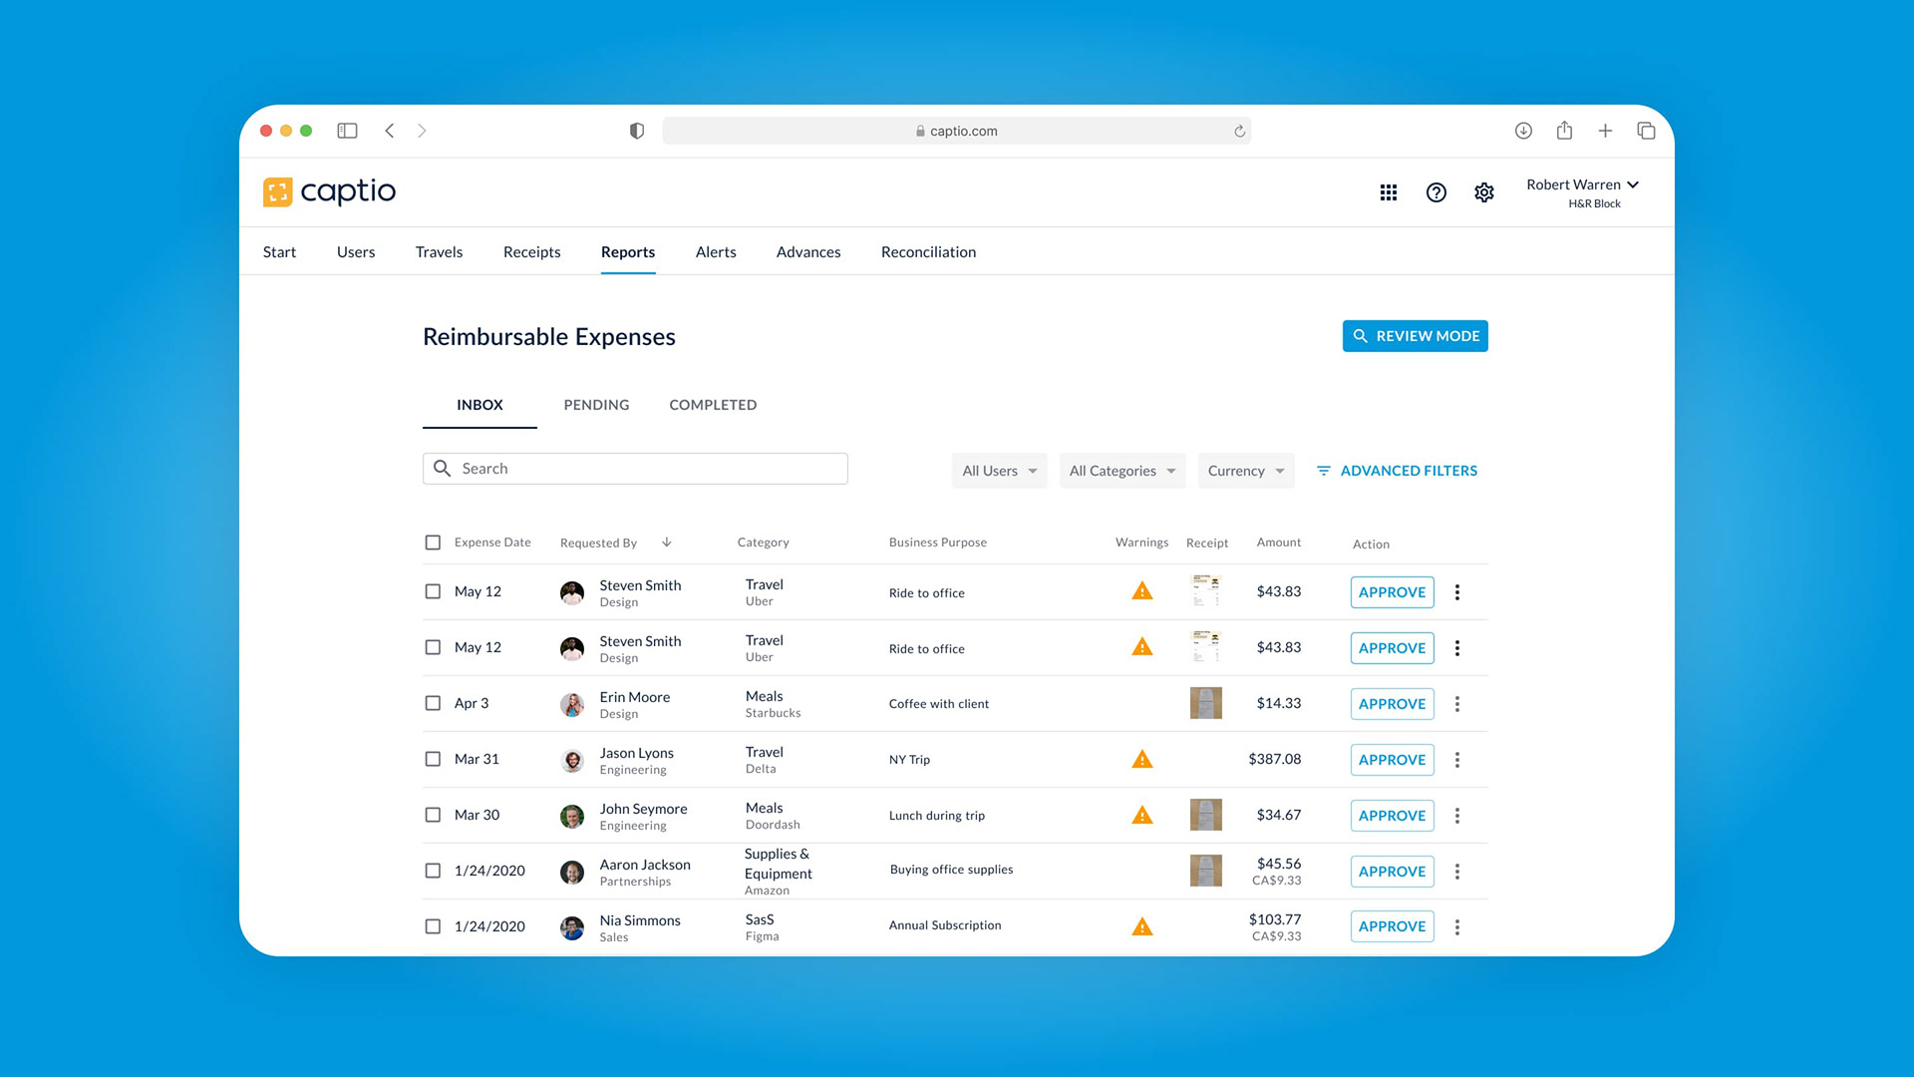Approve Jason Lyons' $387.08 expense

pos(1392,760)
